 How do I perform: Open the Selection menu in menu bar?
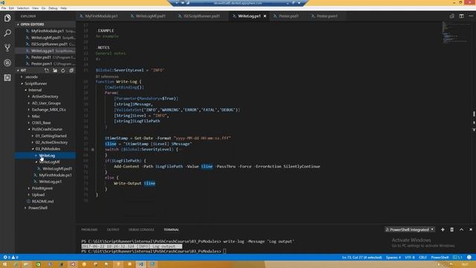tap(23, 8)
